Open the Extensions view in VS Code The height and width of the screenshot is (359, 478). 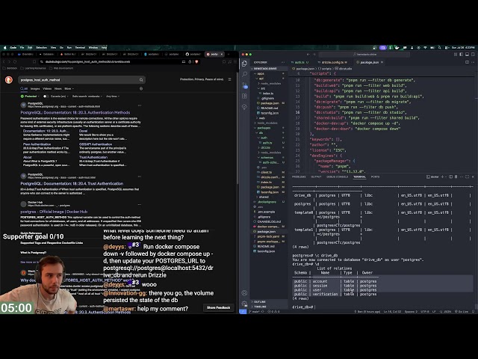click(x=244, y=96)
